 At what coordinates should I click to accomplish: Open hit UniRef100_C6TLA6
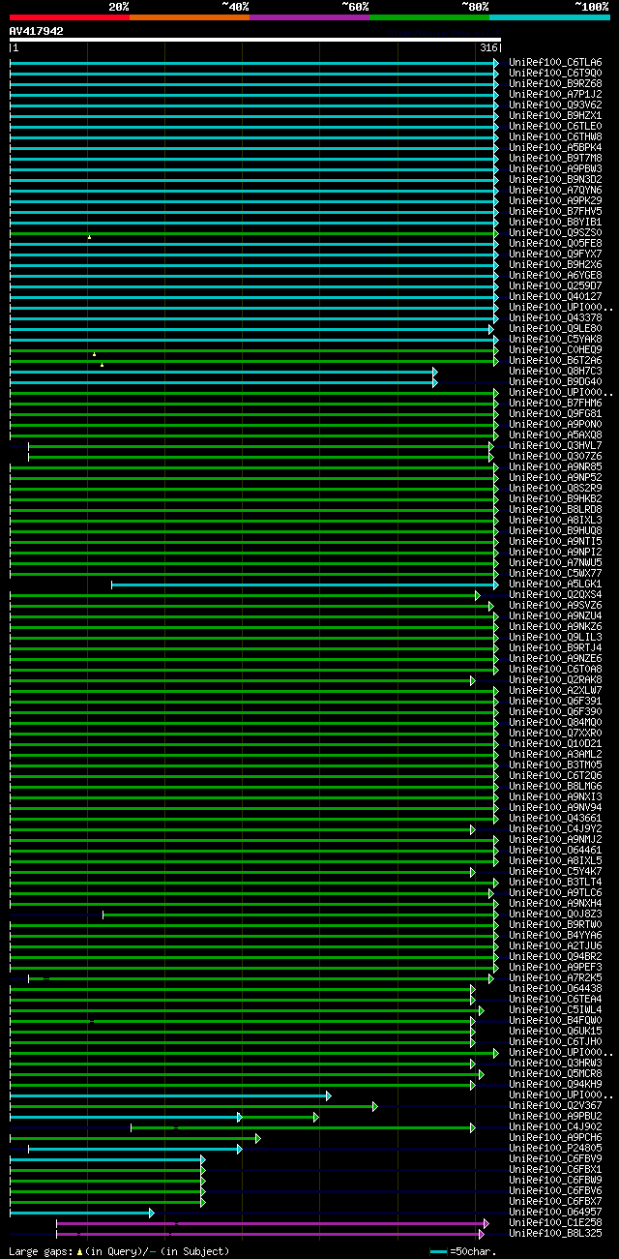[x=555, y=62]
